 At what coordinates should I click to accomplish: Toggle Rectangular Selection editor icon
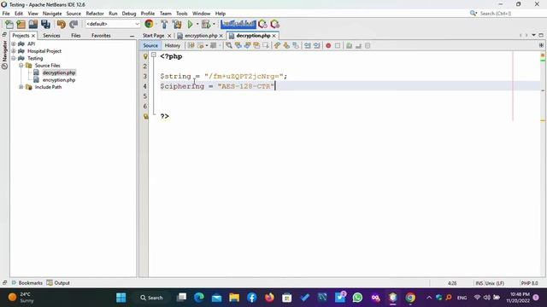click(x=266, y=45)
